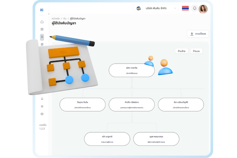237x158 pixels.
Task: Click the app logo at top left
Action: [42, 10]
